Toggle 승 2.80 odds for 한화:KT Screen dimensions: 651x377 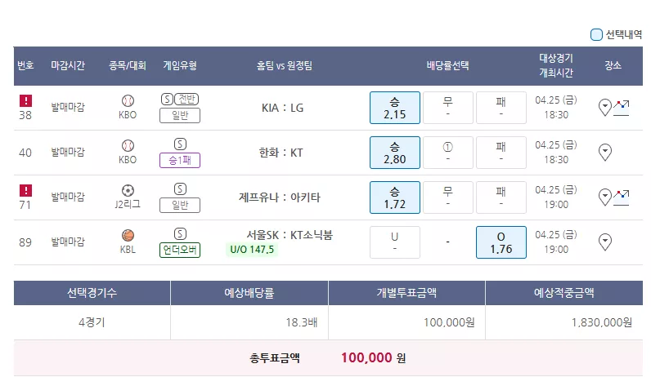point(395,153)
